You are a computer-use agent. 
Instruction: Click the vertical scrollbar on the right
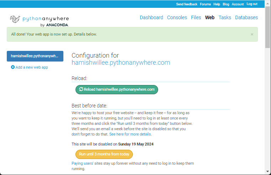coord(268,28)
